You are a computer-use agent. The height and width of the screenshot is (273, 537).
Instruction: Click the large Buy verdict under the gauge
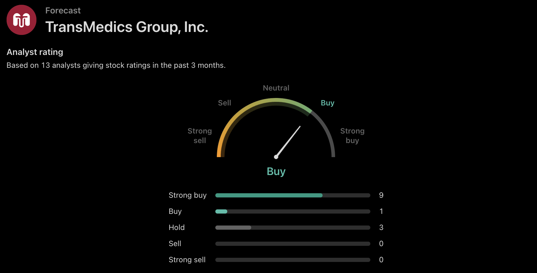[276, 171]
